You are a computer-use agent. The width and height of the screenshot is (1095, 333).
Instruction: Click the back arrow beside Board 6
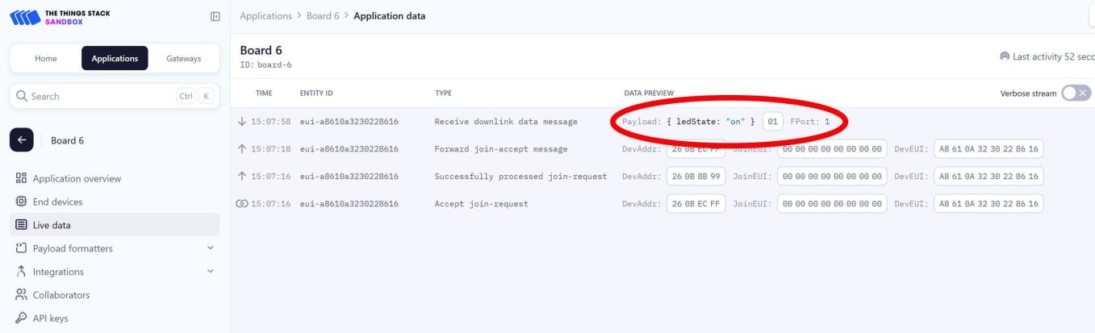pos(22,140)
